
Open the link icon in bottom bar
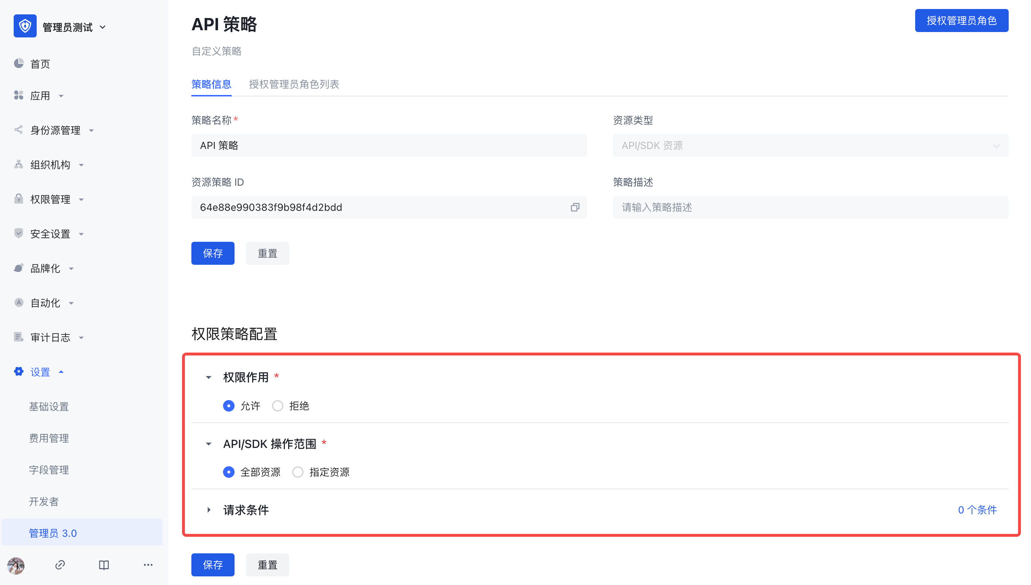coord(60,565)
